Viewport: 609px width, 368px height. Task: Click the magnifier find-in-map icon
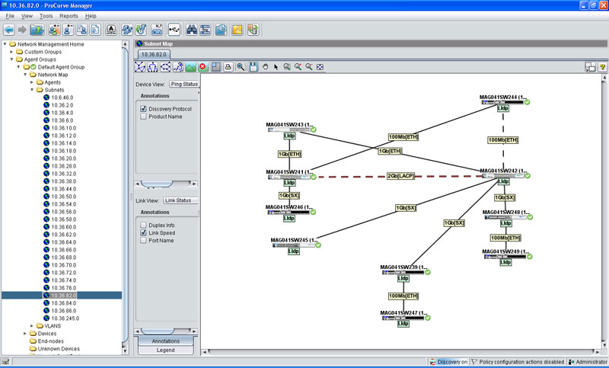(241, 67)
